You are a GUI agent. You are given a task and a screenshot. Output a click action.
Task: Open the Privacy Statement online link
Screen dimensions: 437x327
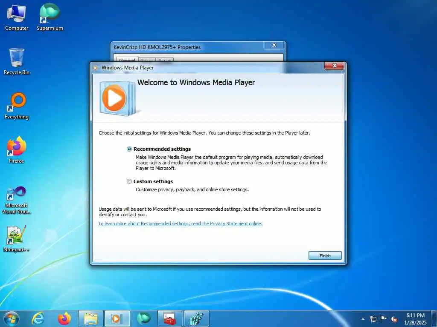[x=181, y=224]
